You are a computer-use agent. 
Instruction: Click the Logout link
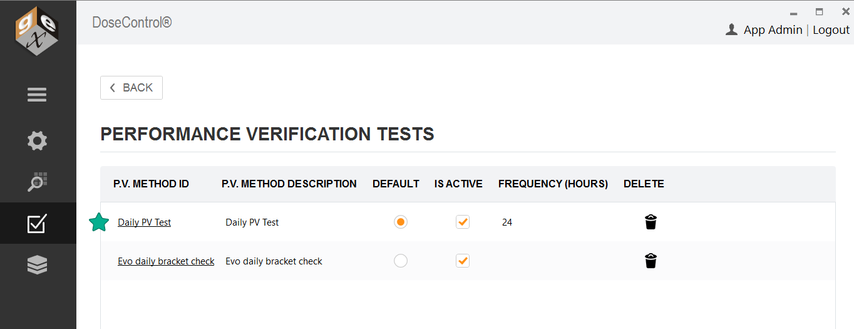point(831,29)
